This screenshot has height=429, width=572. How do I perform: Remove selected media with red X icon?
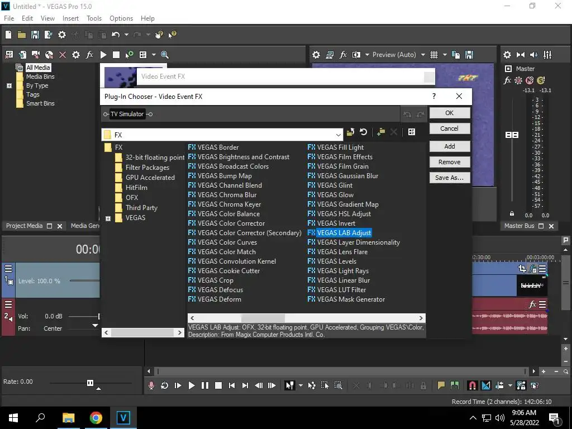pyautogui.click(x=63, y=55)
